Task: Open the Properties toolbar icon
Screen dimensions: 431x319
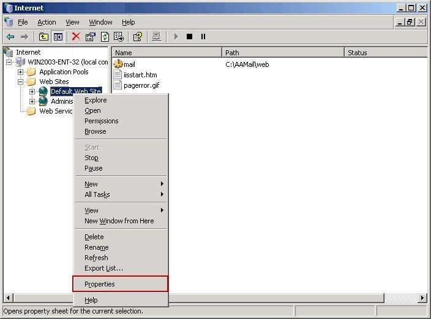Action: point(91,37)
